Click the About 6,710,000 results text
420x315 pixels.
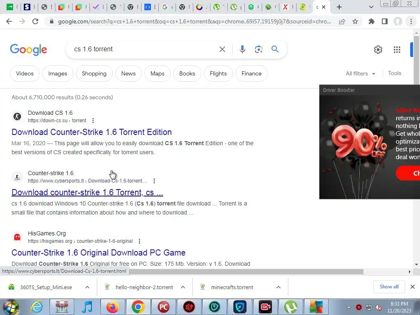pos(62,97)
